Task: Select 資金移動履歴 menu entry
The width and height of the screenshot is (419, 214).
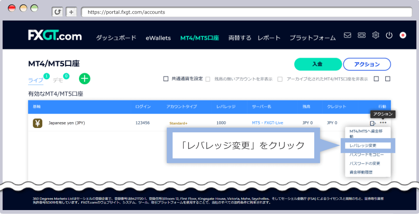Action: (361, 172)
